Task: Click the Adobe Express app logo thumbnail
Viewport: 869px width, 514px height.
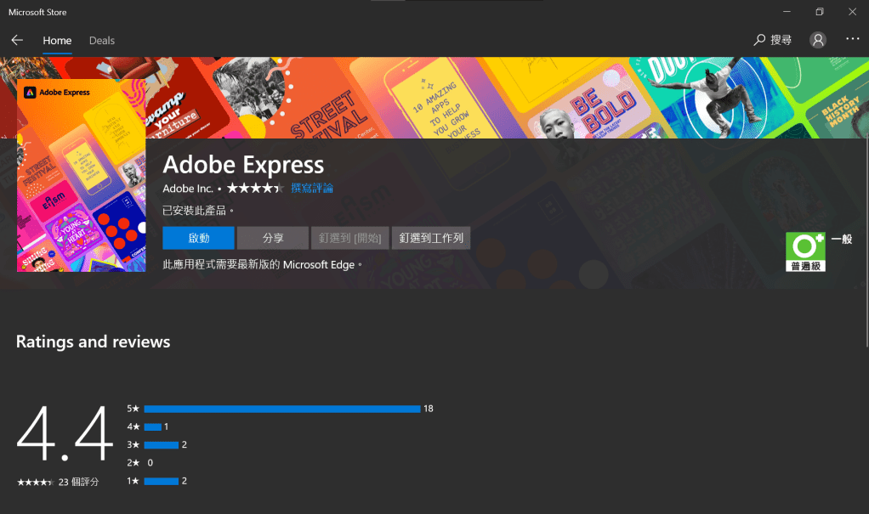Action: pyautogui.click(x=82, y=175)
